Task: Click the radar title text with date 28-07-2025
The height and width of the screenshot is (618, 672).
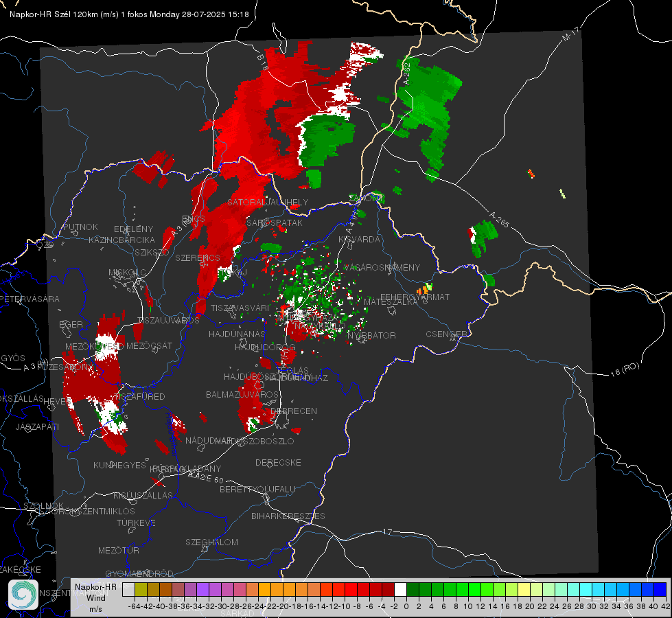Action: [x=129, y=14]
